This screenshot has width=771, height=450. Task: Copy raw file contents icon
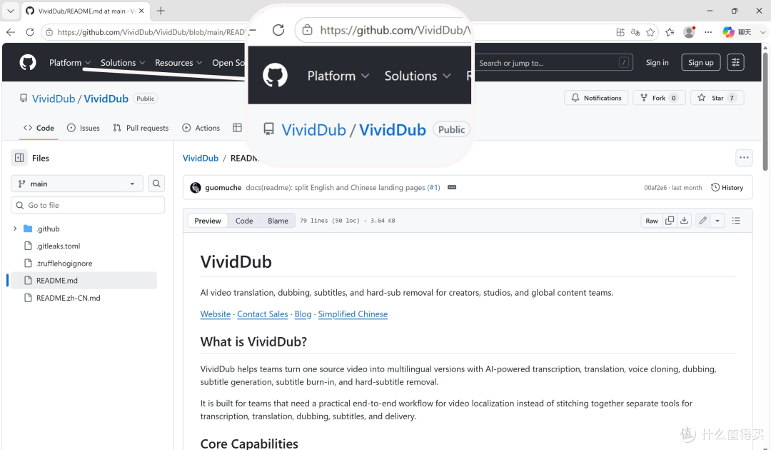tap(669, 220)
